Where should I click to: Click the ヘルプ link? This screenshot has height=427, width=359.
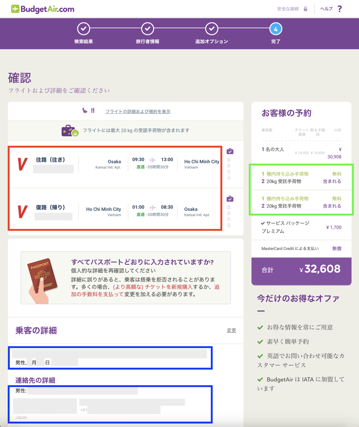coord(326,9)
